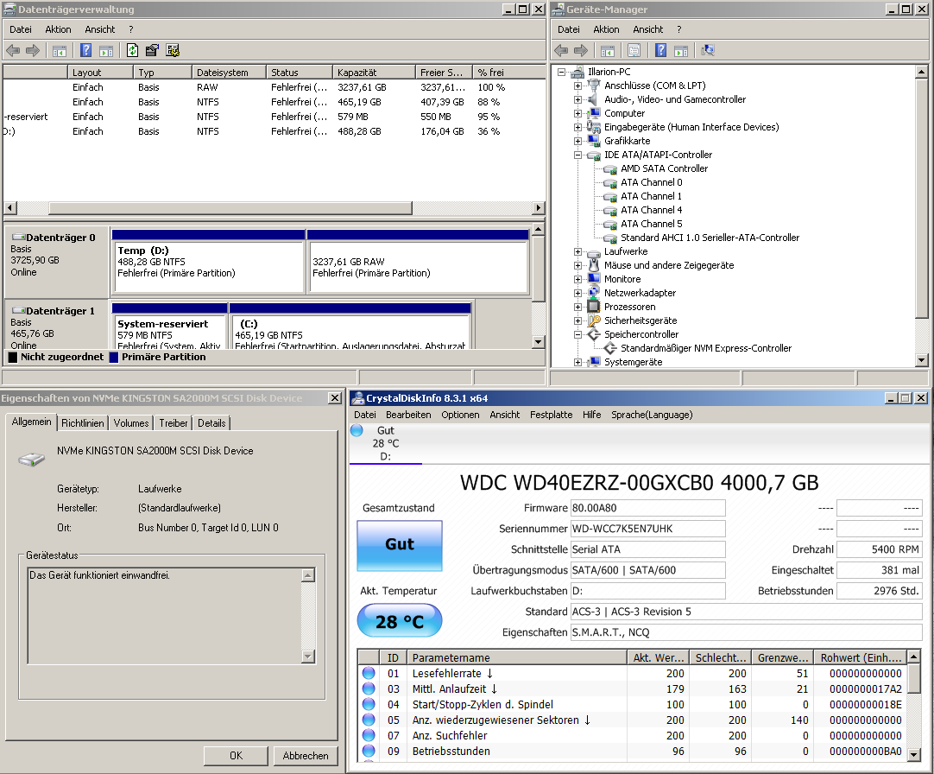Screen dimensions: 934x774
Task: Select ATA Channel 4 tree item
Action: (x=651, y=210)
